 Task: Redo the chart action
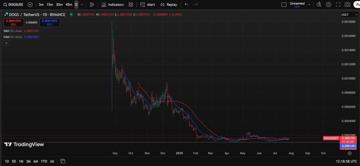(196, 5)
